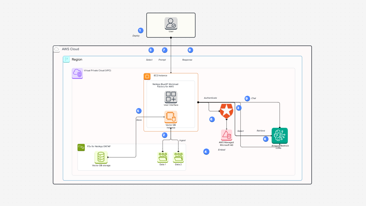This screenshot has height=206, width=366.
Task: Select the green FSx for NetApp ONTAP icon
Action: click(81, 147)
